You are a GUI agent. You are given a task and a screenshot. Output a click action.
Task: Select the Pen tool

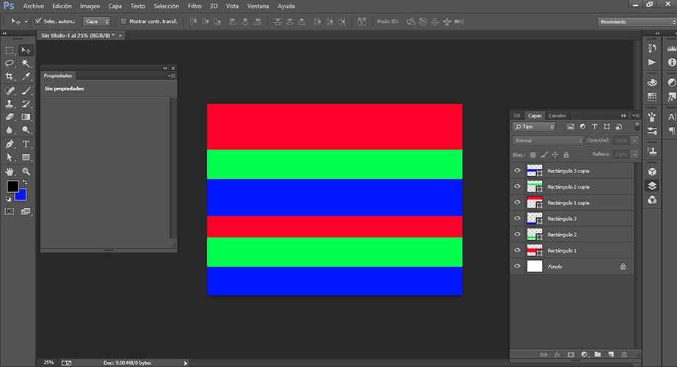tap(10, 144)
